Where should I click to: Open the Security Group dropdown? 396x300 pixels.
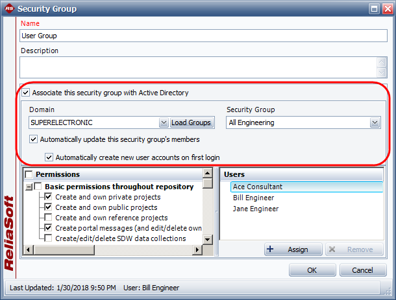pyautogui.click(x=375, y=122)
